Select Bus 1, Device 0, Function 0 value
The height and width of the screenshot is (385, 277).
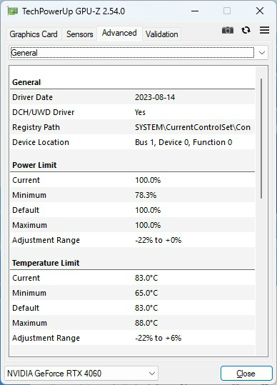(x=183, y=142)
